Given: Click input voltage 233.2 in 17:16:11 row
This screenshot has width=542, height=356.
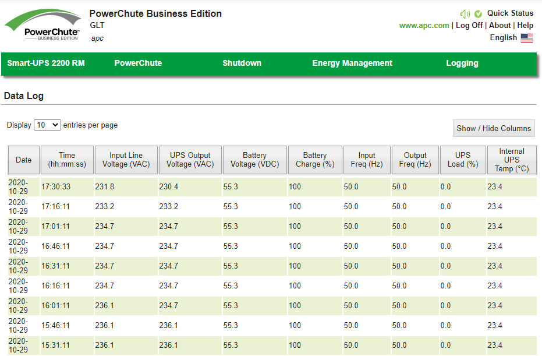Looking at the screenshot, I should 105,206.
